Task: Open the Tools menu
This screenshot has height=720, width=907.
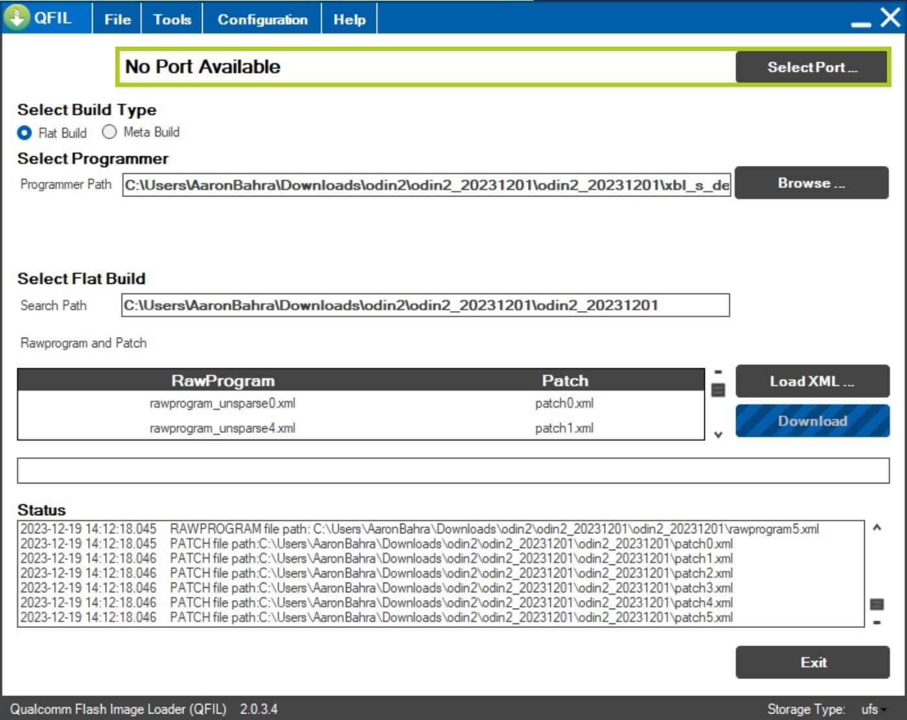Action: [172, 19]
